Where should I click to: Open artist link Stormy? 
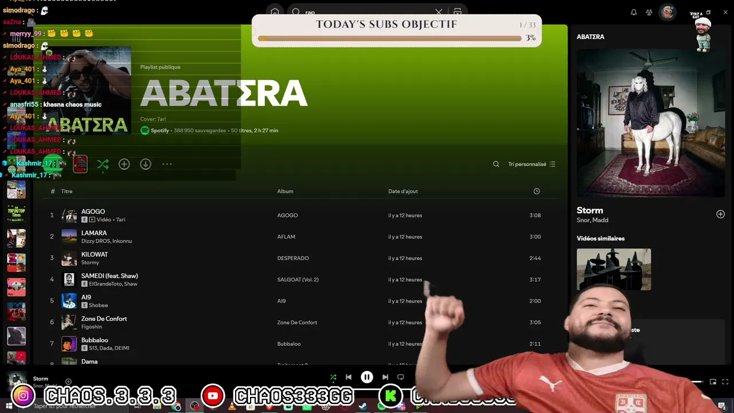90,262
